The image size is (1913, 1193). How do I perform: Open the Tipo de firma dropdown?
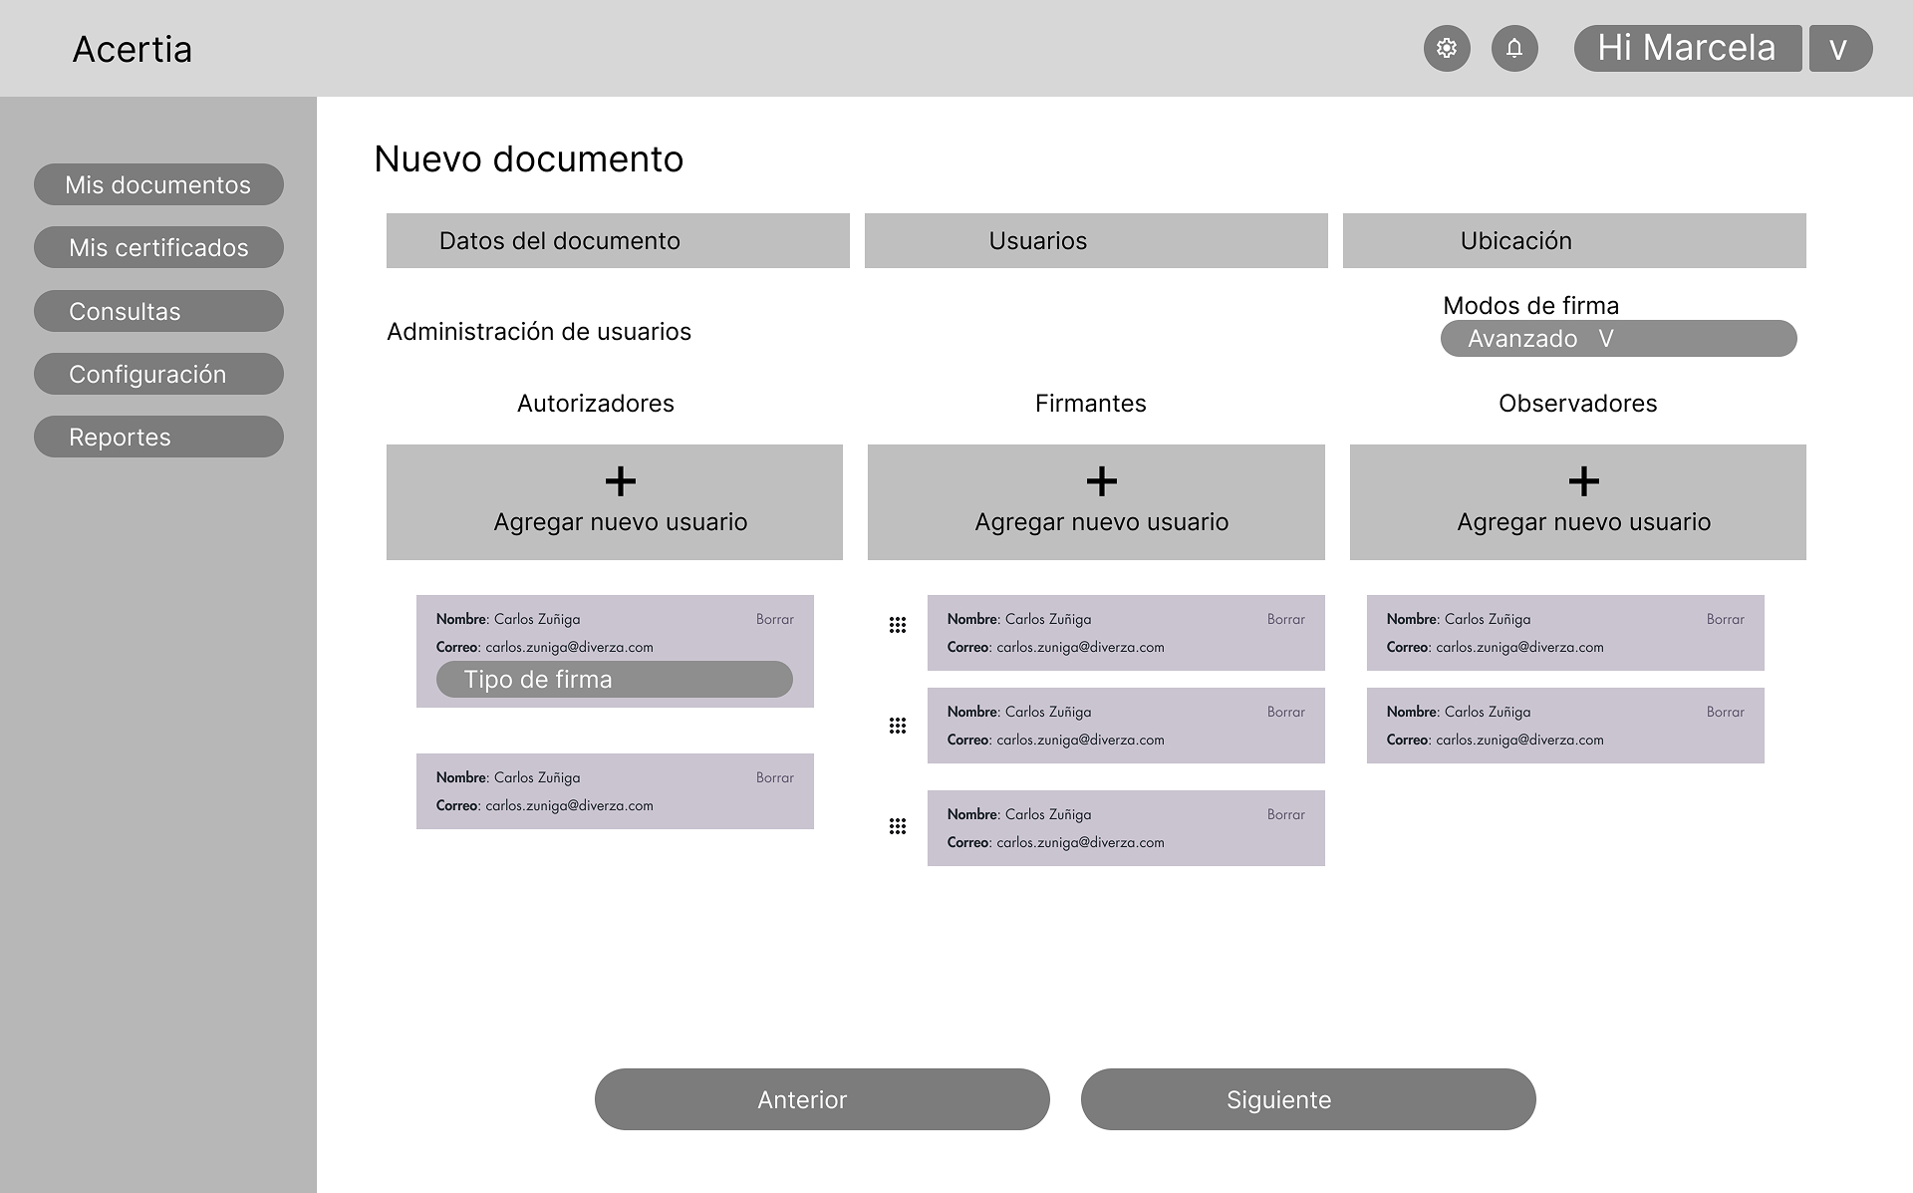click(x=615, y=679)
